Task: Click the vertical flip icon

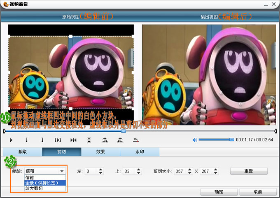Action: tap(89, 140)
